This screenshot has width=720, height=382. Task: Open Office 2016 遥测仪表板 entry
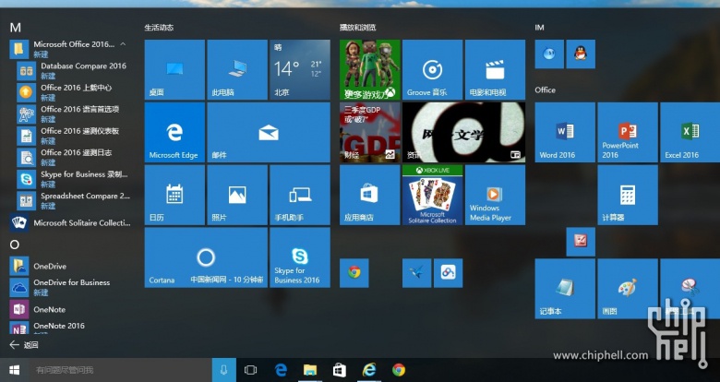click(x=75, y=136)
